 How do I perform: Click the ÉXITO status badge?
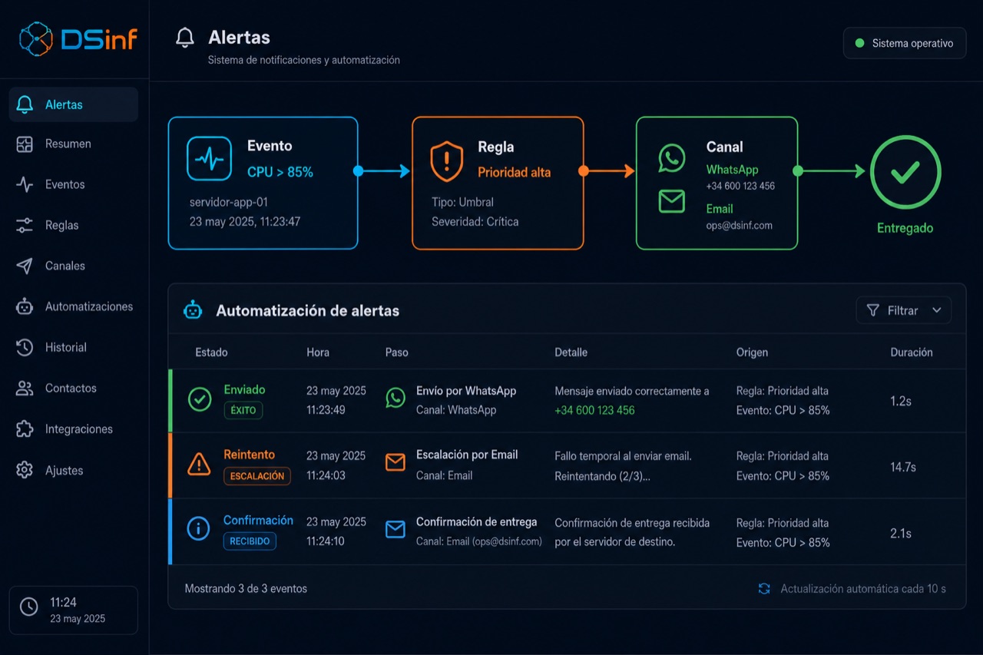(x=243, y=410)
